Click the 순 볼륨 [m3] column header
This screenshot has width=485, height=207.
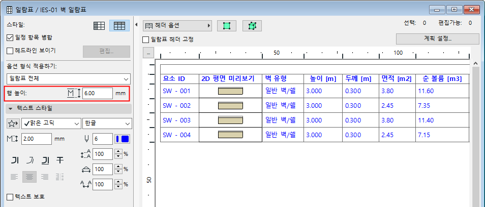coord(442,78)
